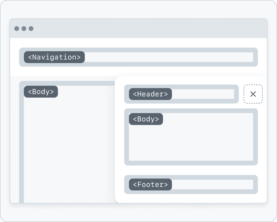
Task: Click the left border of the page Body frame
Action: (x=21, y=144)
